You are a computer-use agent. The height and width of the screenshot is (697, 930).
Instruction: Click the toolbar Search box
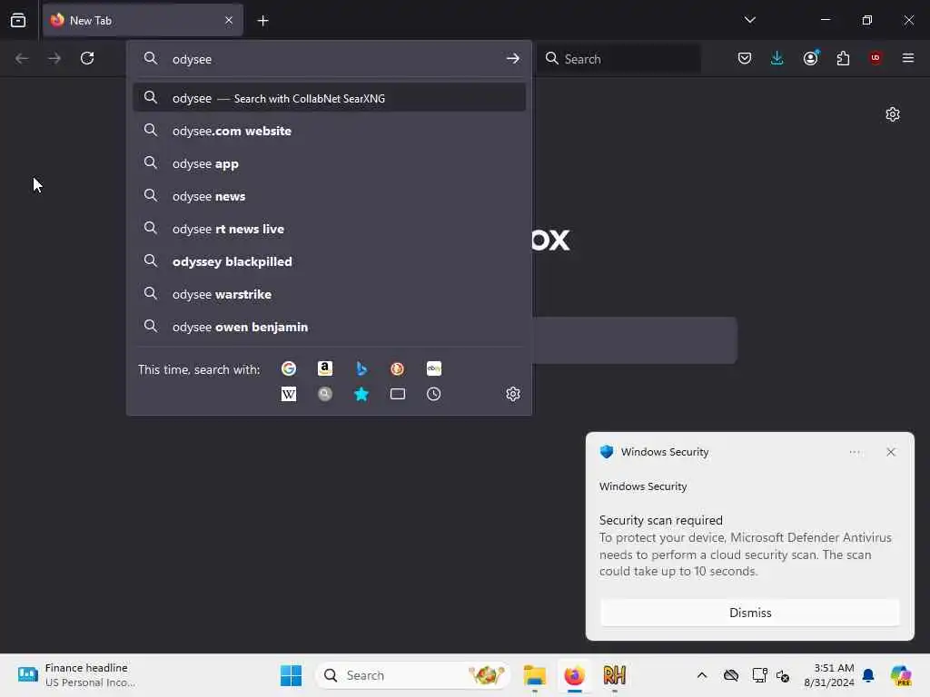coord(618,59)
